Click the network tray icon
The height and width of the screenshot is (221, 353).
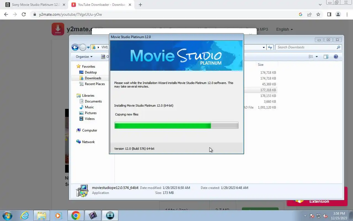319,216
